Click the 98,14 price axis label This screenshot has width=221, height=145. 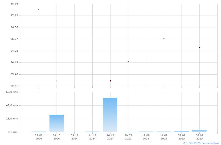(14, 4)
